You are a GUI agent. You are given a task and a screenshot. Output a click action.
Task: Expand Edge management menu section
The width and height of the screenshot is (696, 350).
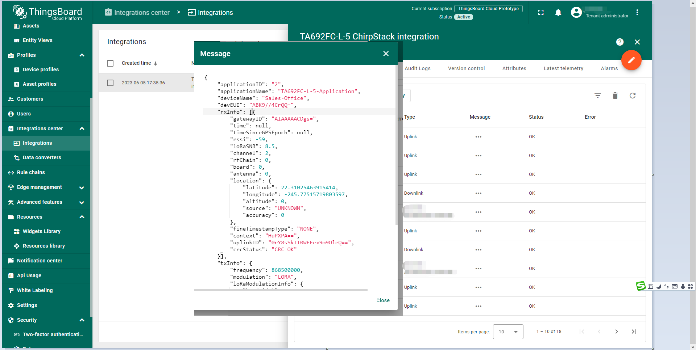pyautogui.click(x=82, y=187)
